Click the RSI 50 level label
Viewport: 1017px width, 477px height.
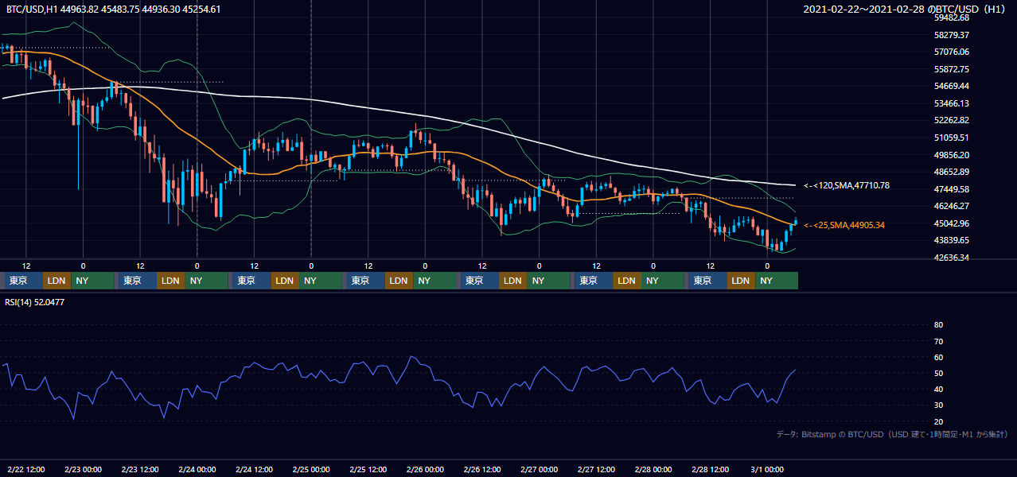pyautogui.click(x=938, y=374)
